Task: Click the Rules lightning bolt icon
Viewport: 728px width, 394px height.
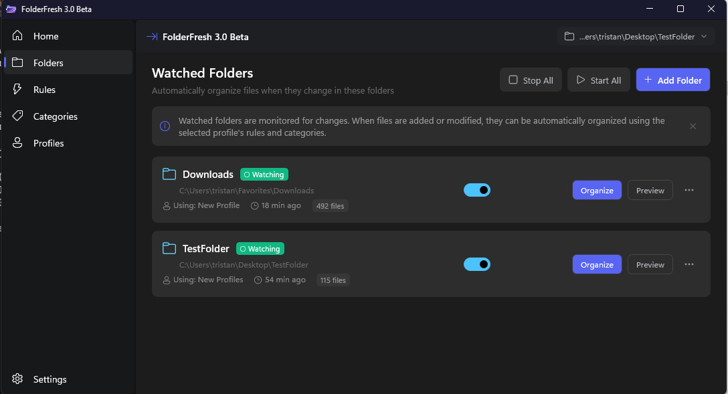Action: (x=18, y=90)
